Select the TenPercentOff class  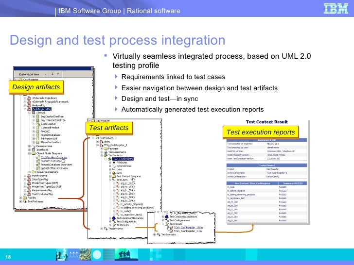point(49,139)
